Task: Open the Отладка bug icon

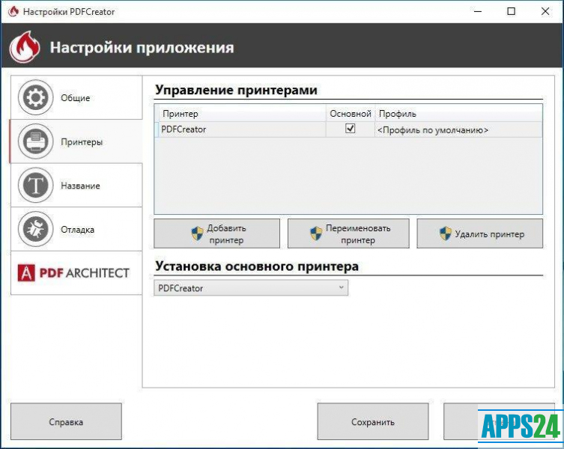Action: click(36, 229)
